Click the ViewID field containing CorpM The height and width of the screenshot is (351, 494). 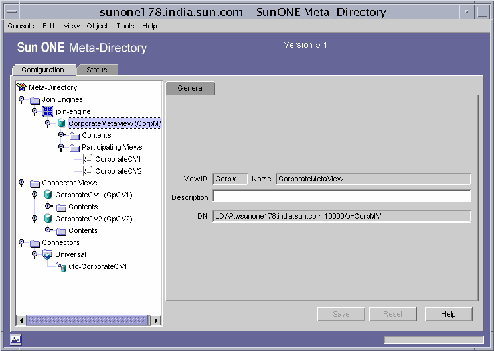pyautogui.click(x=230, y=179)
